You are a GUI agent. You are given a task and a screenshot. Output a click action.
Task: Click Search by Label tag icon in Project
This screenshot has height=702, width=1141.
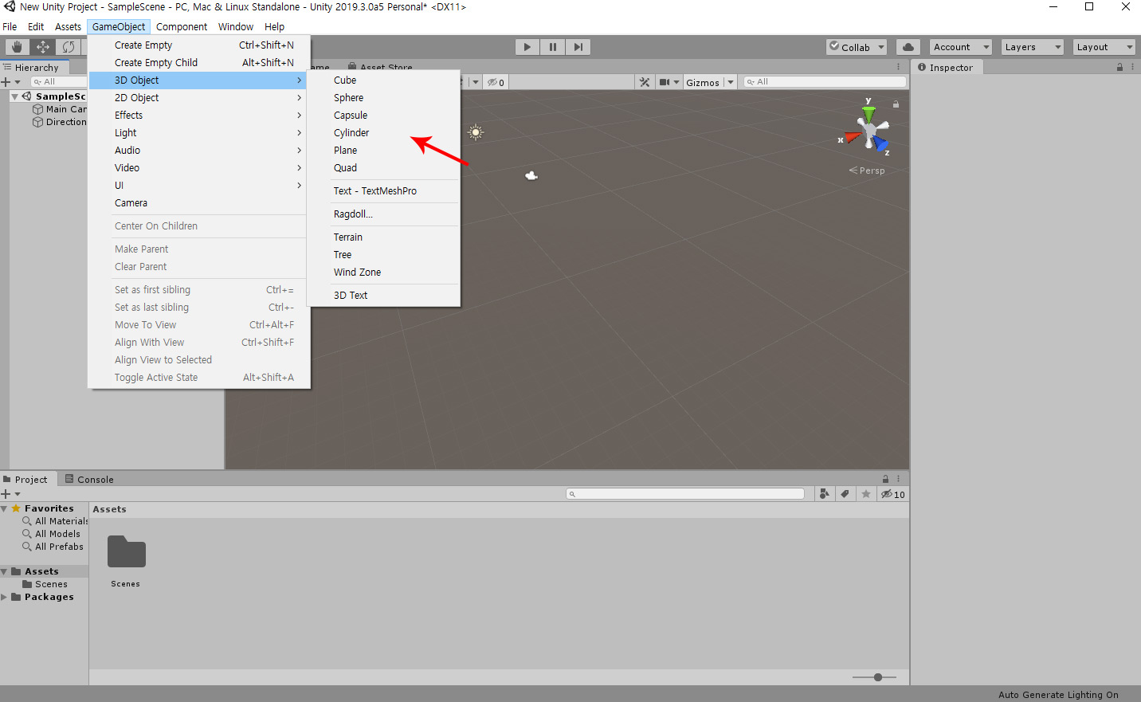point(845,494)
